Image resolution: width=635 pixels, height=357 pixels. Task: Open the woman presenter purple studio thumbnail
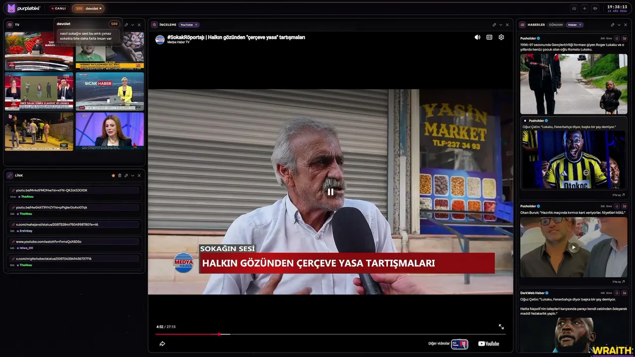(110, 131)
